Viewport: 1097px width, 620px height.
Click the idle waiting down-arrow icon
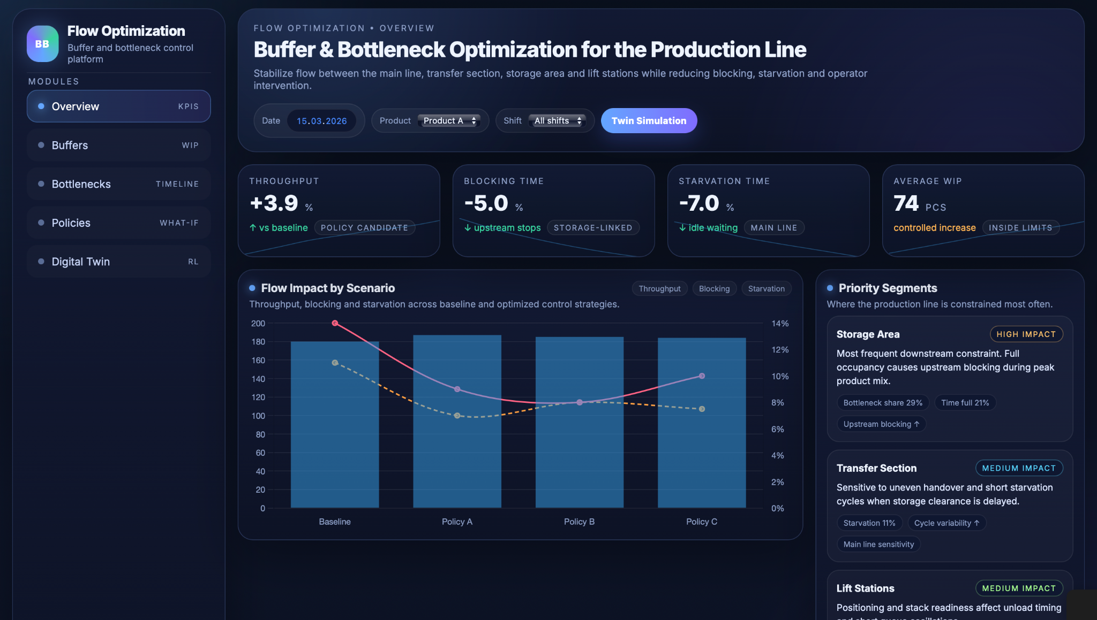[x=682, y=228]
